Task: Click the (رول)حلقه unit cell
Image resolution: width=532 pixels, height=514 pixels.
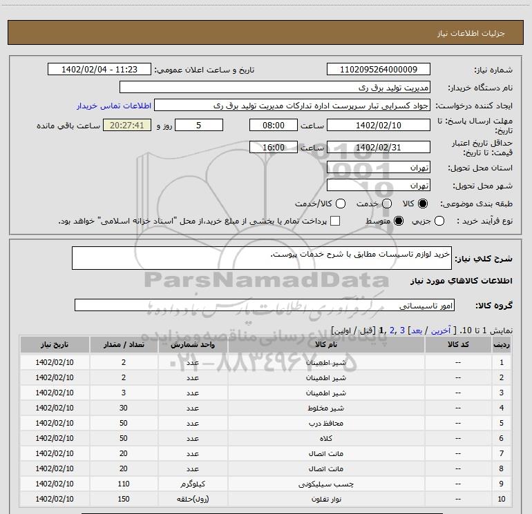Action: click(193, 499)
